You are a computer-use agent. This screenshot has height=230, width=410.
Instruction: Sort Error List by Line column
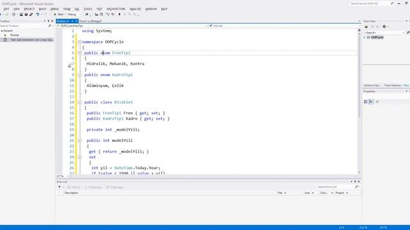coord(307,193)
